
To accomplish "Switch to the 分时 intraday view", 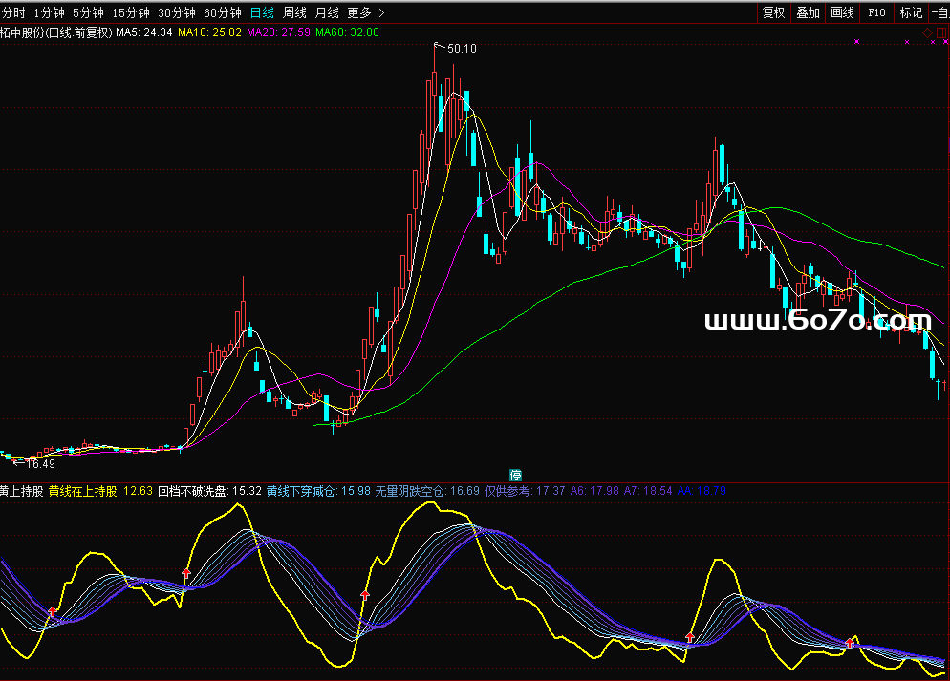I will pyautogui.click(x=13, y=12).
